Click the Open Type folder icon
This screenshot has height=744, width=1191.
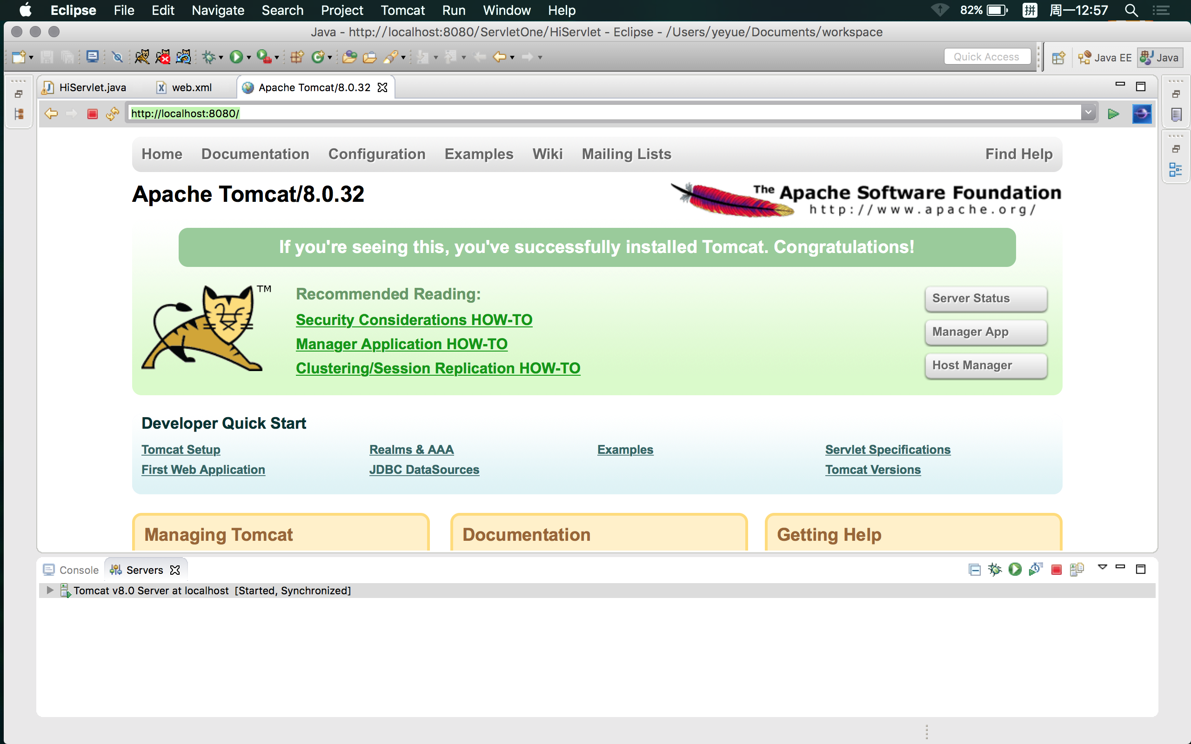tap(349, 57)
